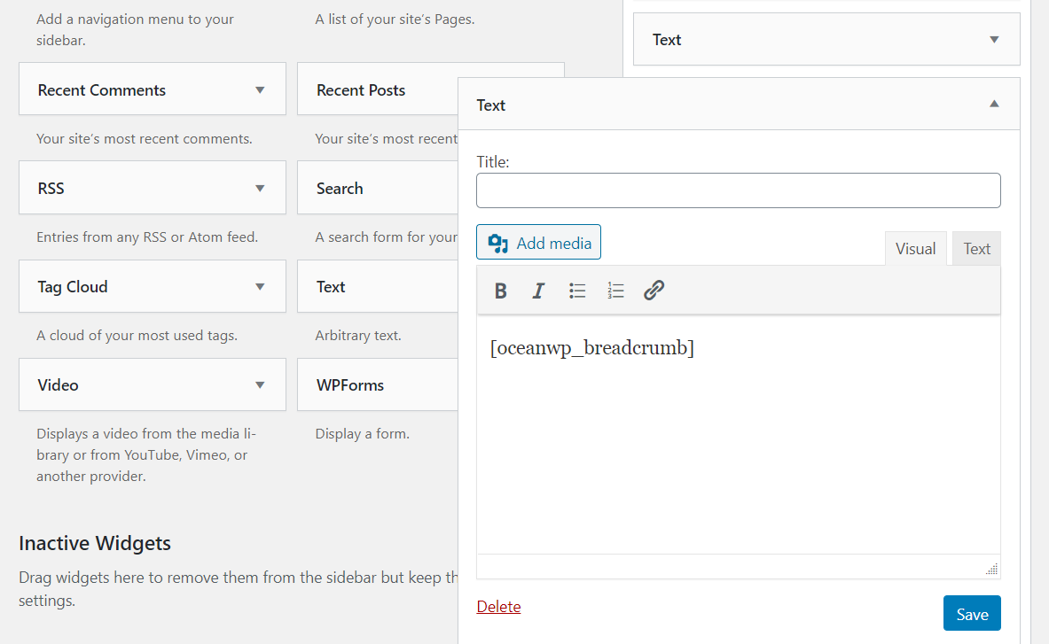Screen dimensions: 1049x644
Task: Insert a bulleted list
Action: 577,291
